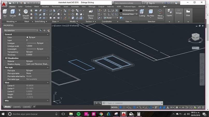Click the Array tool in Modify panel
This screenshot has width=209, height=117.
tap(81, 18)
